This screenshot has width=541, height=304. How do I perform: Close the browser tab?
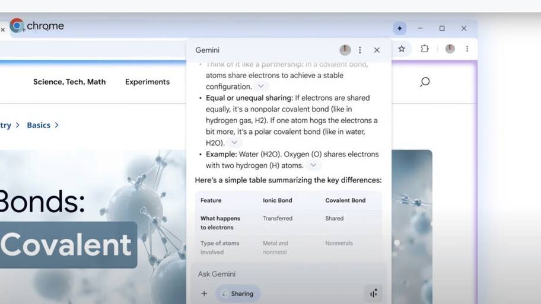coord(3,30)
